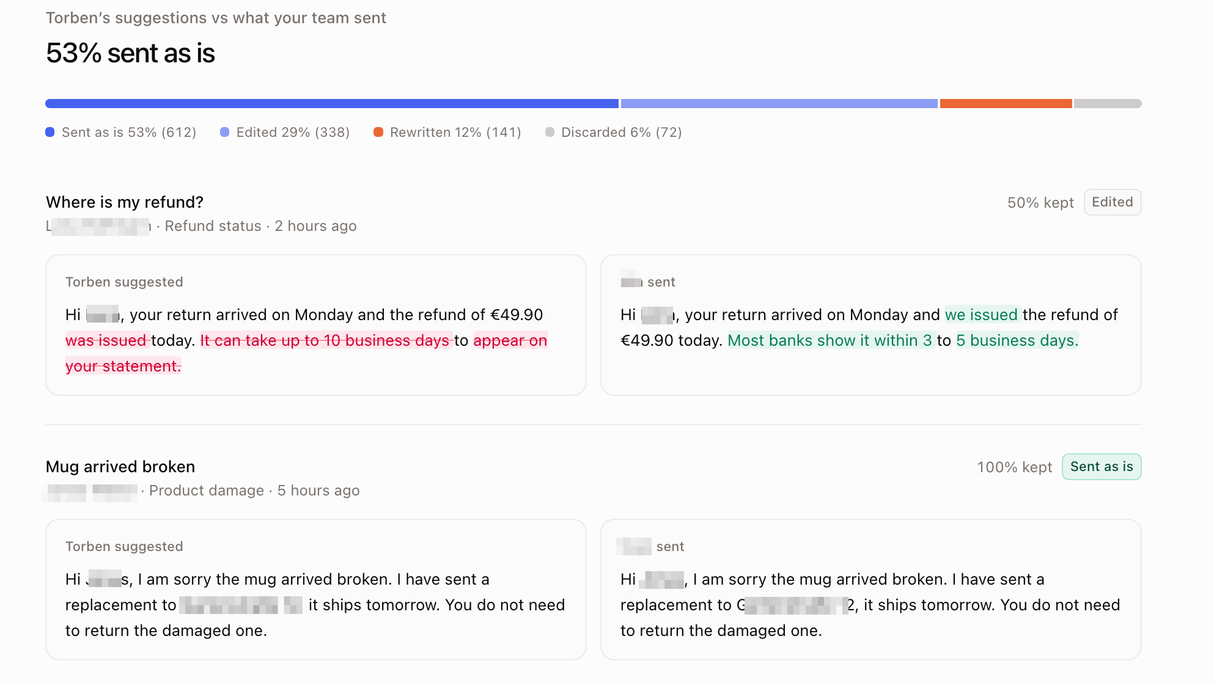This screenshot has height=683, width=1214.
Task: Open the Mug arrived broken conversation
Action: 120,467
